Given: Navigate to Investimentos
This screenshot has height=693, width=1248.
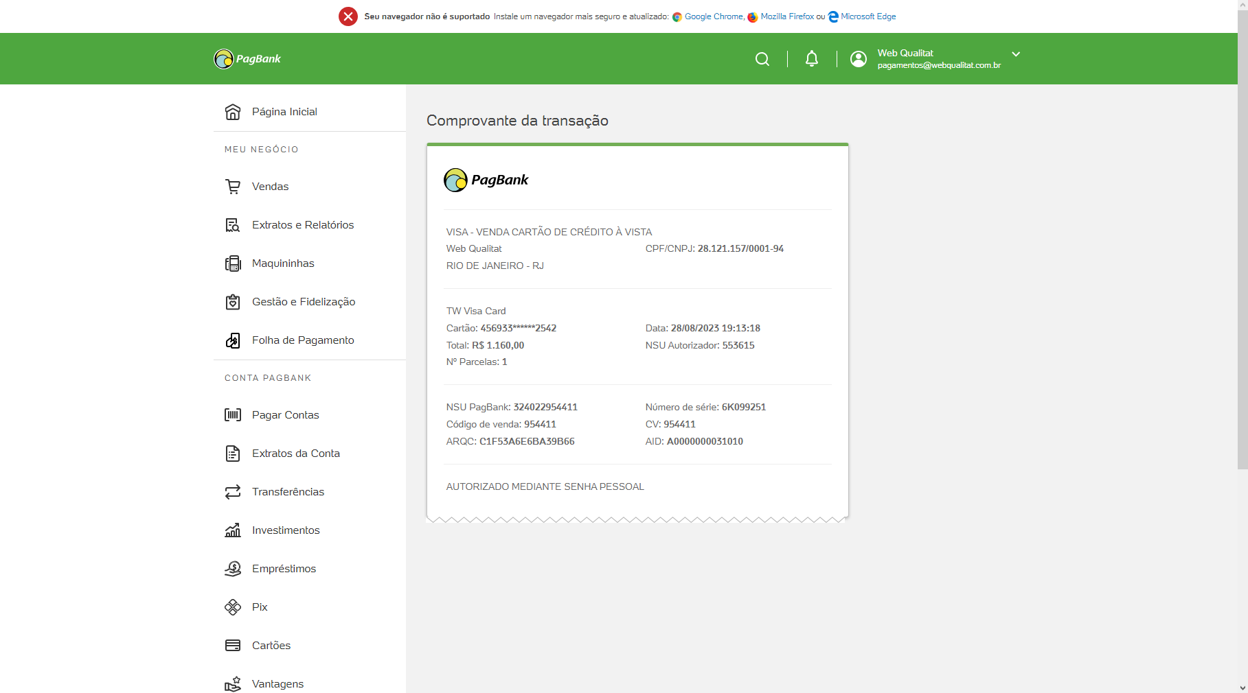Looking at the screenshot, I should point(286,530).
